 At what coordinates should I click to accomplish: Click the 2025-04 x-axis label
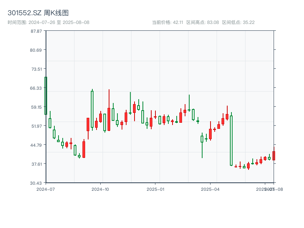pyautogui.click(x=210, y=189)
